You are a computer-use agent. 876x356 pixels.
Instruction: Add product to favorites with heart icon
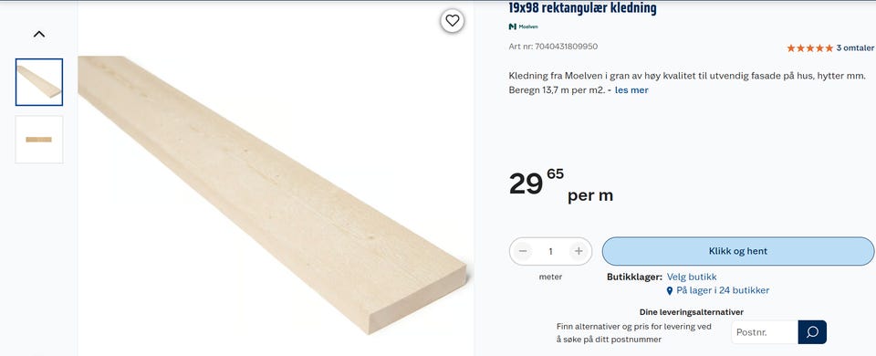(x=452, y=21)
